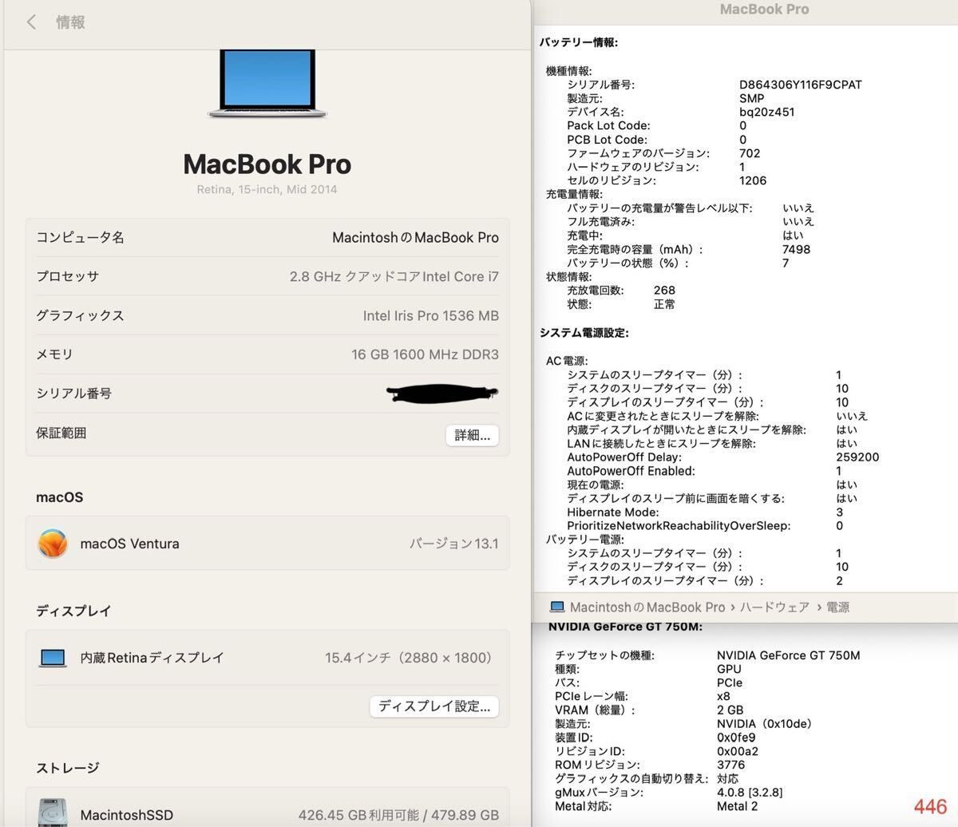Click the 保証範囲 label
Viewport: 958px width, 827px height.
point(61,433)
